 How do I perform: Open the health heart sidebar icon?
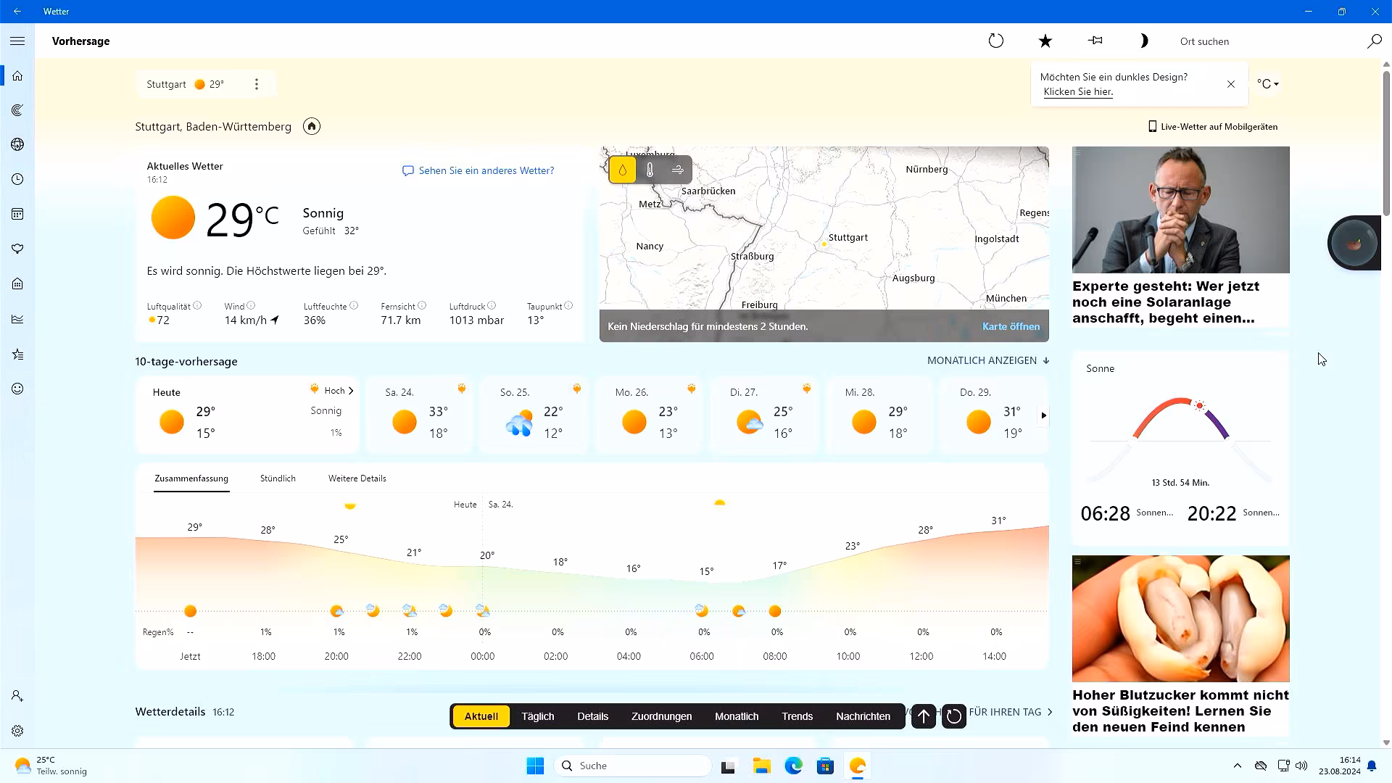[17, 249]
